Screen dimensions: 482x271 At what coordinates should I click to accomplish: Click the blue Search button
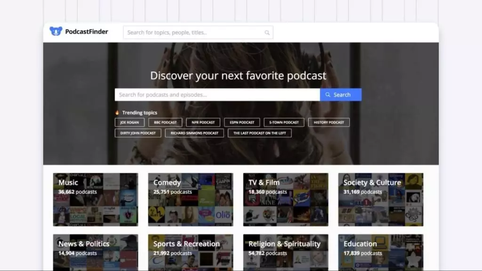[x=341, y=95]
